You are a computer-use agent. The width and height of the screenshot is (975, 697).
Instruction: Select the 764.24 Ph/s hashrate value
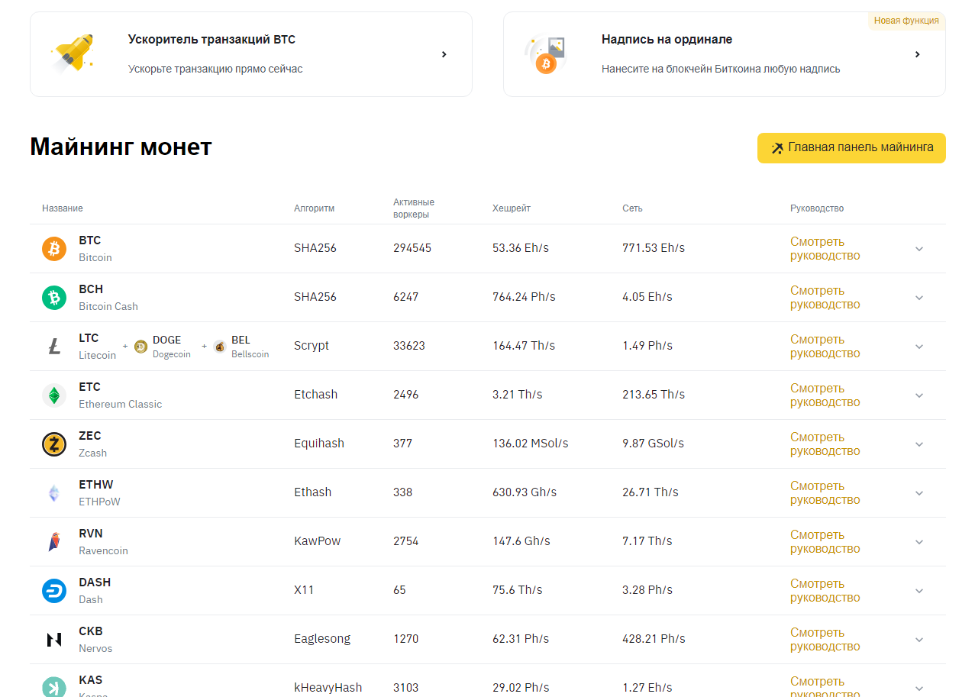tap(524, 297)
